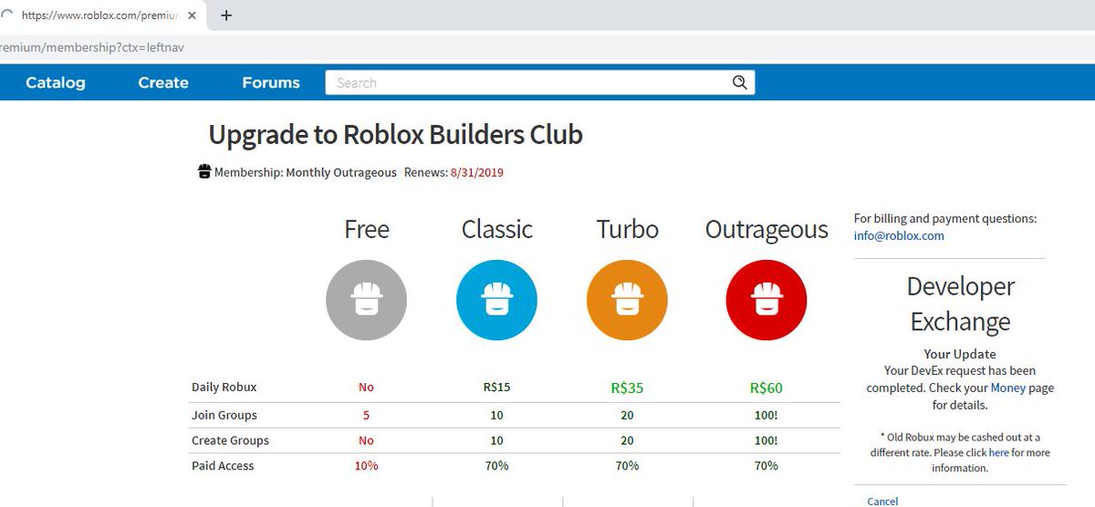Viewport: 1095px width, 507px height.
Task: Click the renewal date 8/31/2019
Action: (x=476, y=172)
